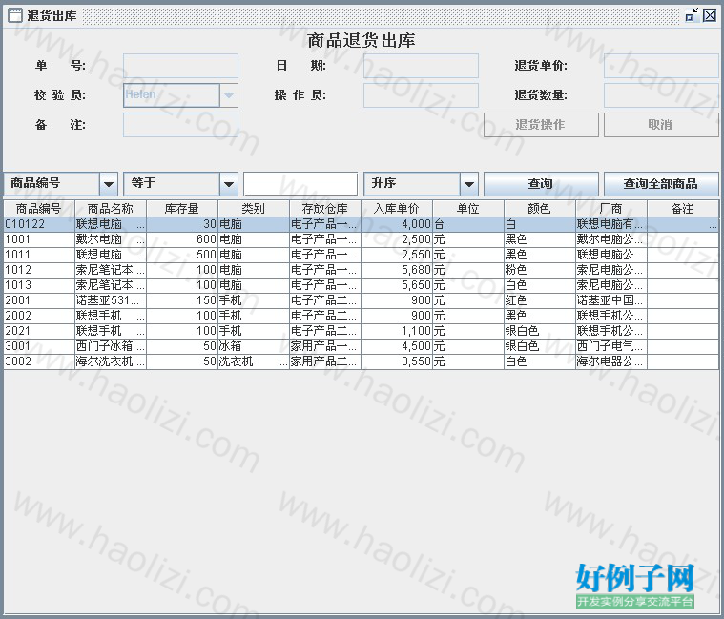Click the 西门子冰箱 product name cell
The width and height of the screenshot is (724, 619).
(111, 346)
